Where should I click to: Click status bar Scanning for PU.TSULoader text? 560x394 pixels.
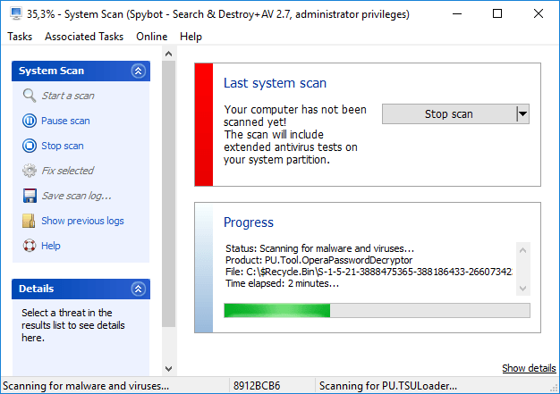(x=388, y=386)
